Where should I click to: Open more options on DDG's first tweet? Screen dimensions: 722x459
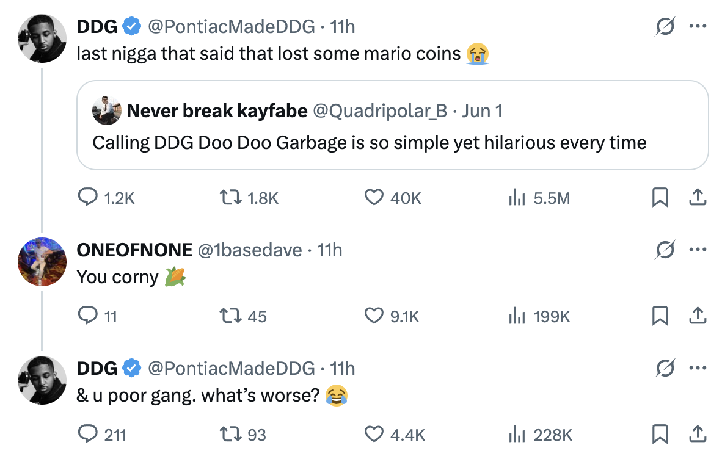(698, 26)
